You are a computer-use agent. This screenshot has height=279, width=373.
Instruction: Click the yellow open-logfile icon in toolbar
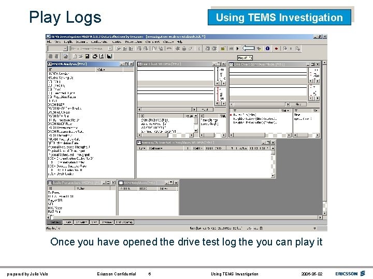pos(223,49)
